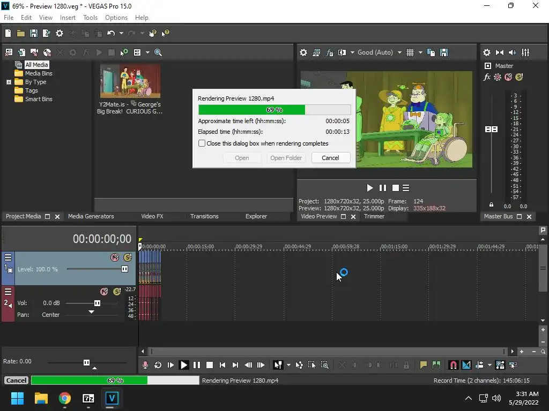Viewport: 549px width, 411px height.
Task: Open video track 1 hamburger menu
Action: [8, 257]
